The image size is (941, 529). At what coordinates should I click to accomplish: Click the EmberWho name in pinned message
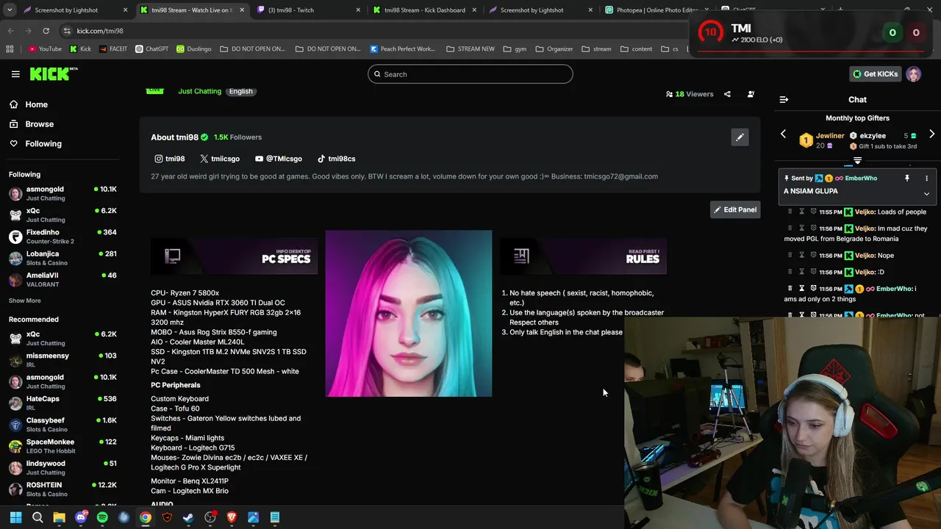click(x=861, y=179)
